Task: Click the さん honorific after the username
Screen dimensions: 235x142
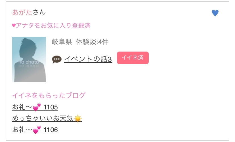Action: click(39, 12)
